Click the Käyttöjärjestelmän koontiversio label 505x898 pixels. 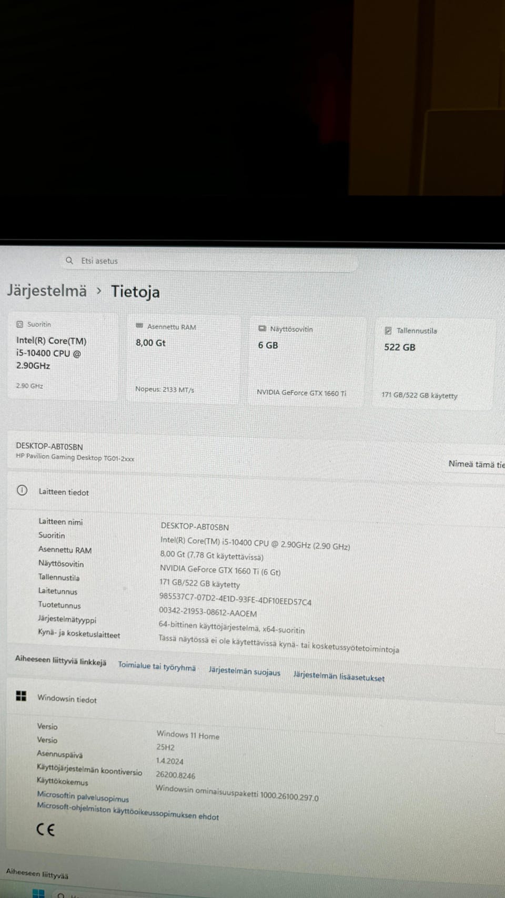tap(89, 770)
